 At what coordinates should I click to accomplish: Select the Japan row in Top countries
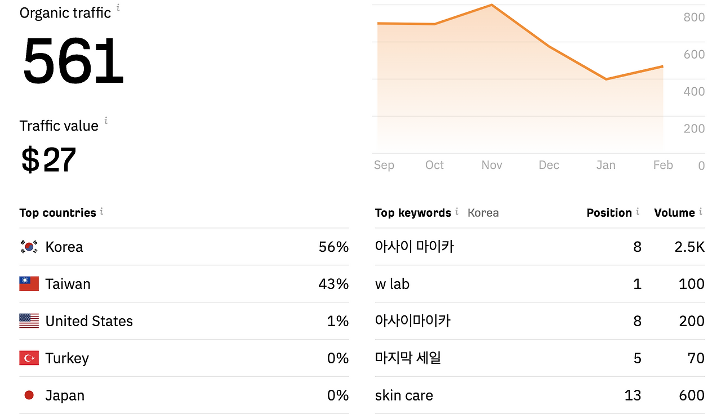pyautogui.click(x=184, y=395)
